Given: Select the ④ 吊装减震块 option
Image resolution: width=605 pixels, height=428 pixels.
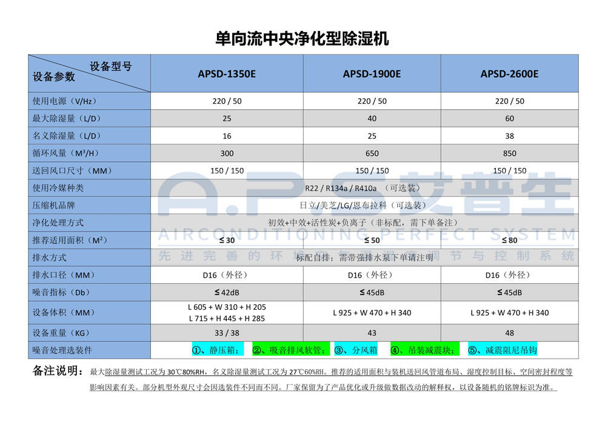Looking at the screenshot, I should 424,350.
